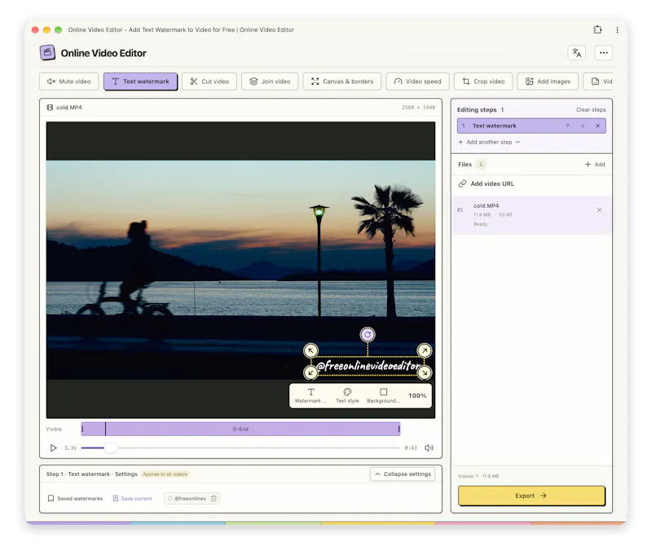Screen dimensions: 652x555
Task: Click the playback seek slider knob
Action: 111,447
